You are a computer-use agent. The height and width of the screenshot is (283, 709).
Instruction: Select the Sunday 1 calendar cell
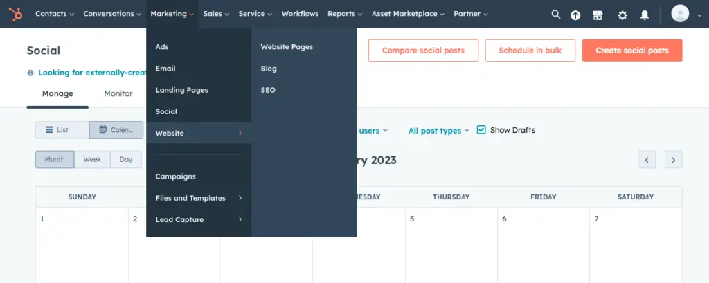(x=82, y=245)
